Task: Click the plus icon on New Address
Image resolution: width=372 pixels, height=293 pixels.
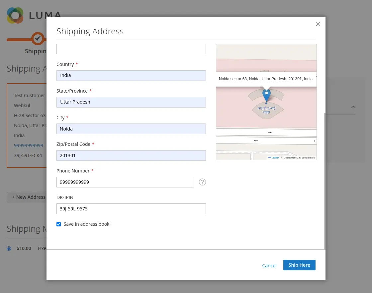Action: tap(13, 197)
